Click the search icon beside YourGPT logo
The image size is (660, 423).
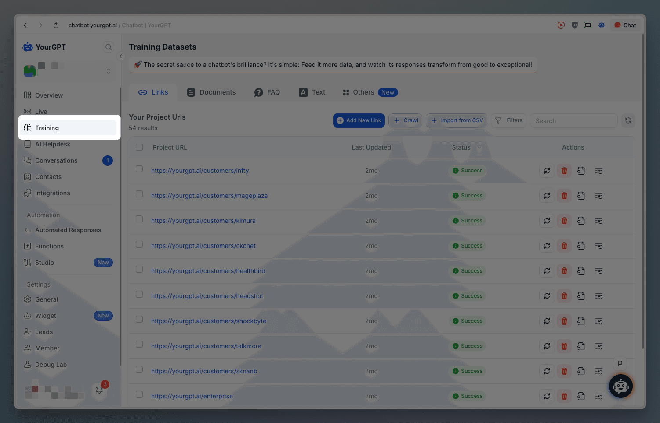pos(108,47)
